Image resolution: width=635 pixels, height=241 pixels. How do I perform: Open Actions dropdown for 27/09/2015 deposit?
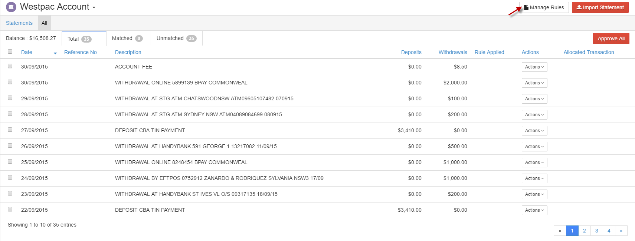pyautogui.click(x=534, y=131)
